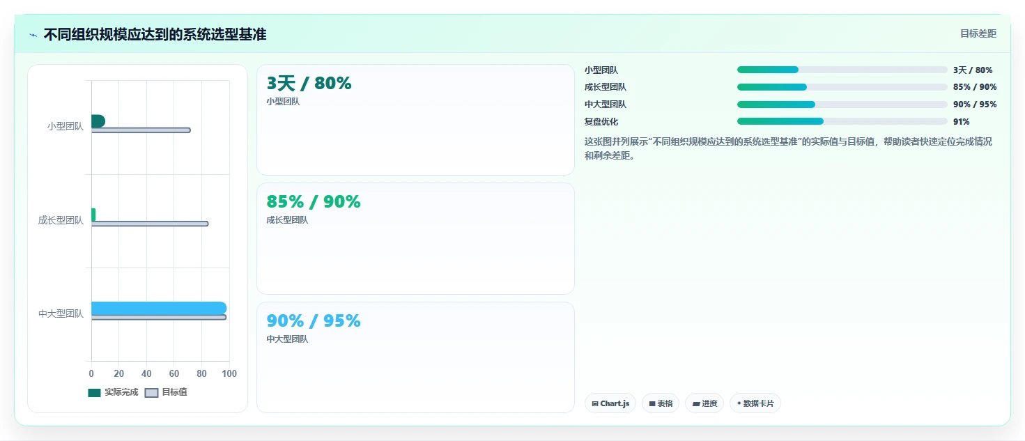Click the 成长型团队 y-axis label of the chart
Screen dimensions: 1025x441
tap(61, 220)
